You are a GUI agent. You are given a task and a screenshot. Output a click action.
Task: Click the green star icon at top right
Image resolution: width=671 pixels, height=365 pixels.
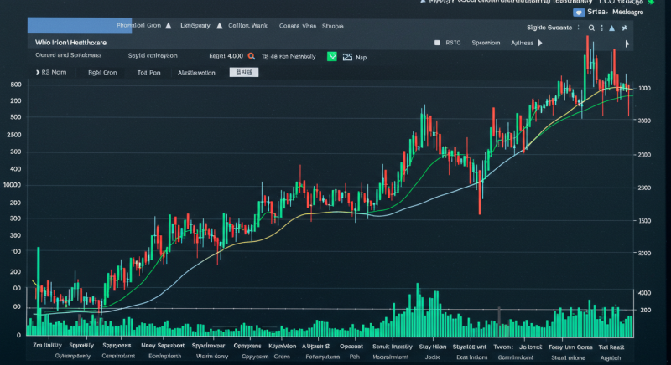[x=652, y=3]
